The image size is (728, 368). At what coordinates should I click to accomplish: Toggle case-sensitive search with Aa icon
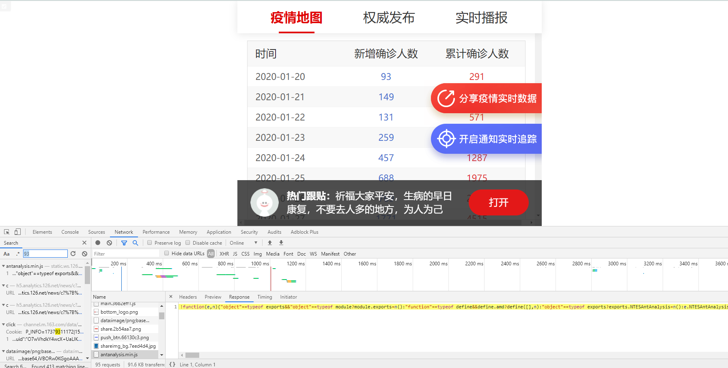point(6,254)
